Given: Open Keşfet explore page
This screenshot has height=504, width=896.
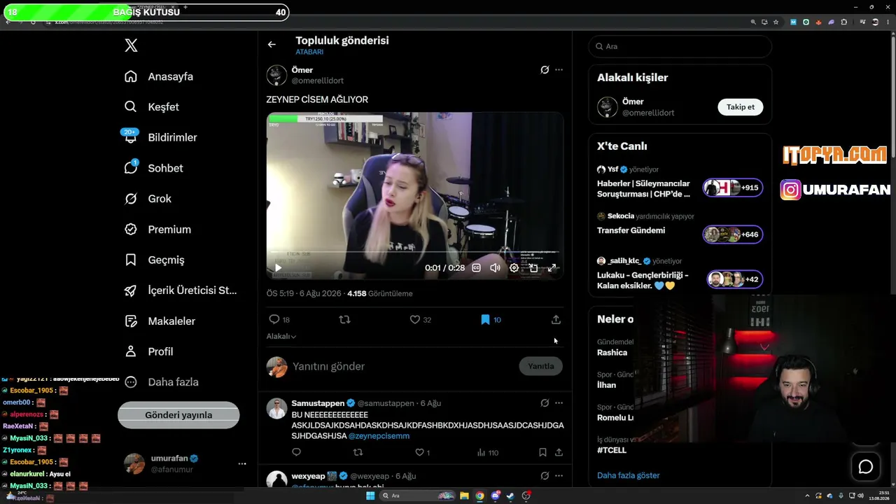Looking at the screenshot, I should 152,107.
